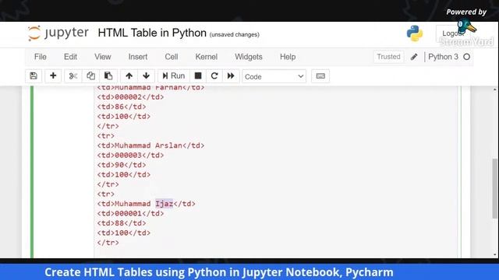Screen dimensions: 499x280
Task: Restart kernel and run all cells icon
Action: (231, 76)
